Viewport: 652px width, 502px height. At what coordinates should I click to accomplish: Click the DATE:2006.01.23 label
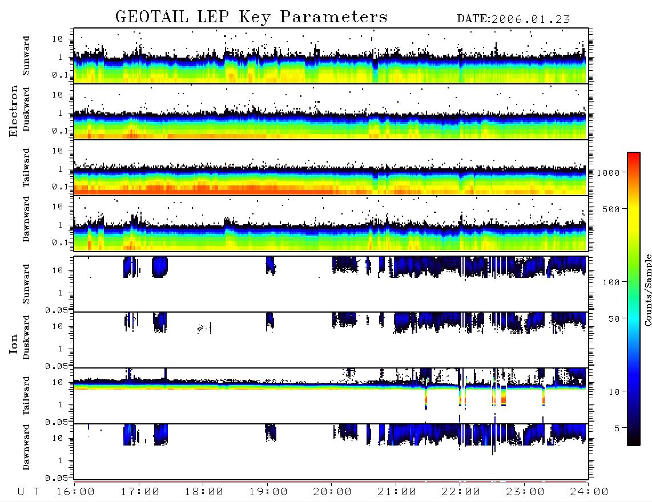tap(513, 19)
